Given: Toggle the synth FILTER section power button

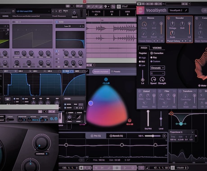Looking at the screenshot, I should tap(57, 22).
